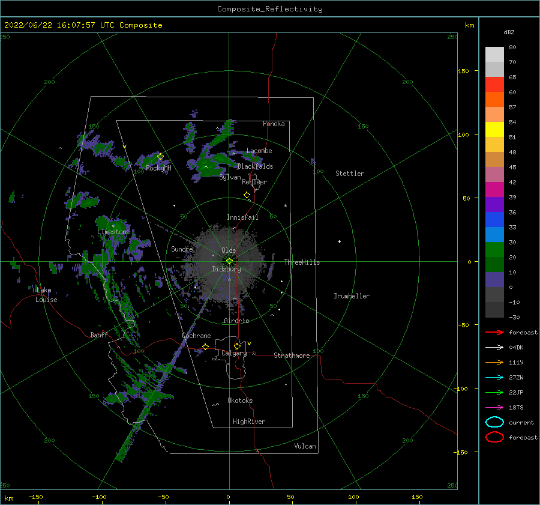Viewport: 540px width, 505px height.
Task: Click the Stettler town label
Action: (x=350, y=174)
